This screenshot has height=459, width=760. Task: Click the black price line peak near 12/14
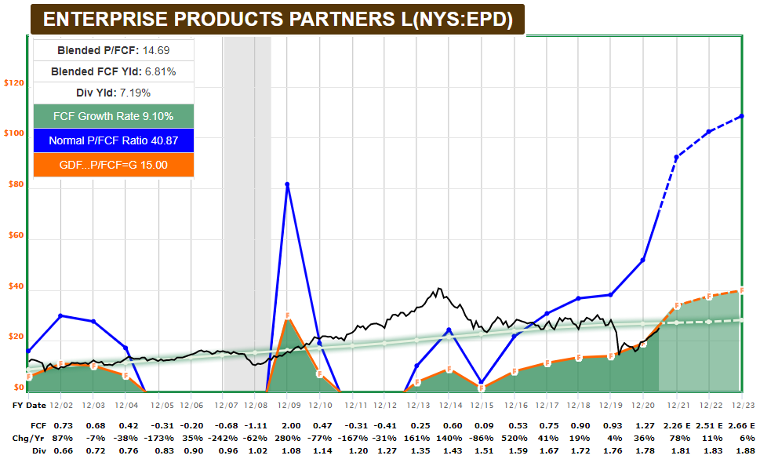[439, 289]
